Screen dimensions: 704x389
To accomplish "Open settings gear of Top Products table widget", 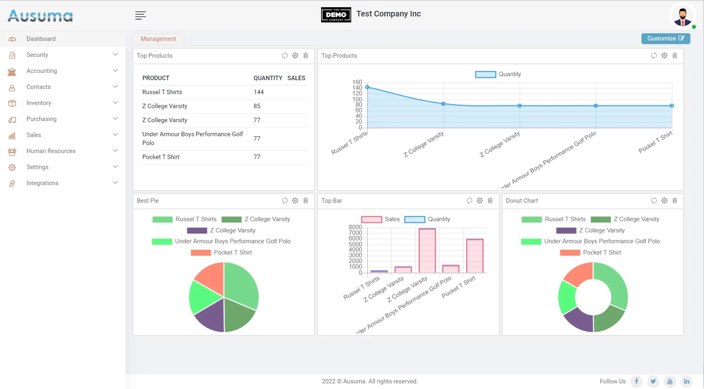I will pyautogui.click(x=295, y=56).
